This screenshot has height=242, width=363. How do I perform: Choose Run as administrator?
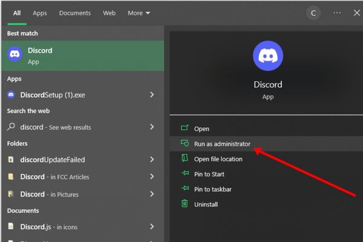click(266, 144)
